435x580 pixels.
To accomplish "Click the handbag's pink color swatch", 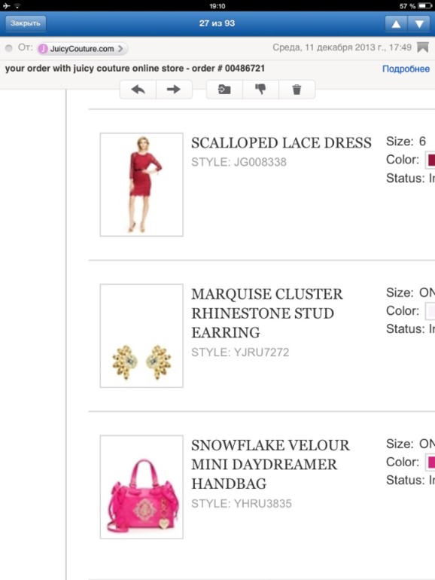I will tap(430, 462).
